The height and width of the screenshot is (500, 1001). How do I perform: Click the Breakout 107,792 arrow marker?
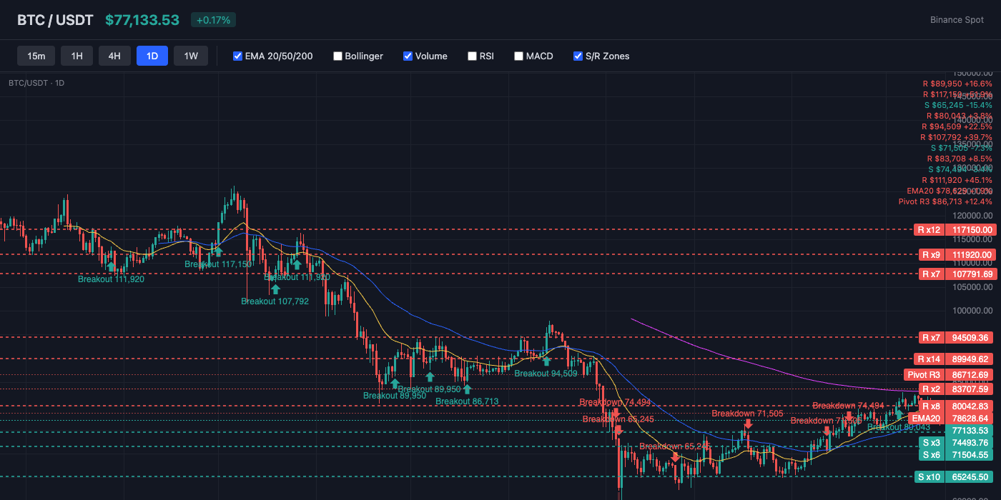click(x=275, y=289)
